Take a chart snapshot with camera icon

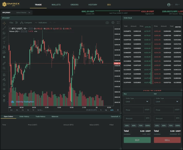click(107, 23)
